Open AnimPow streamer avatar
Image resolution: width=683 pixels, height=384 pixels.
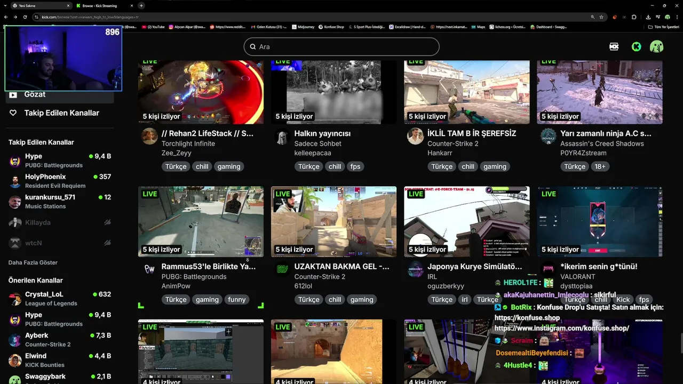coord(149,269)
